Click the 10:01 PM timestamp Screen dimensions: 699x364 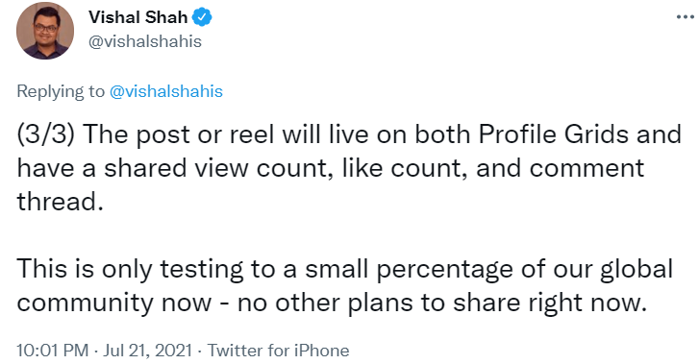point(53,351)
